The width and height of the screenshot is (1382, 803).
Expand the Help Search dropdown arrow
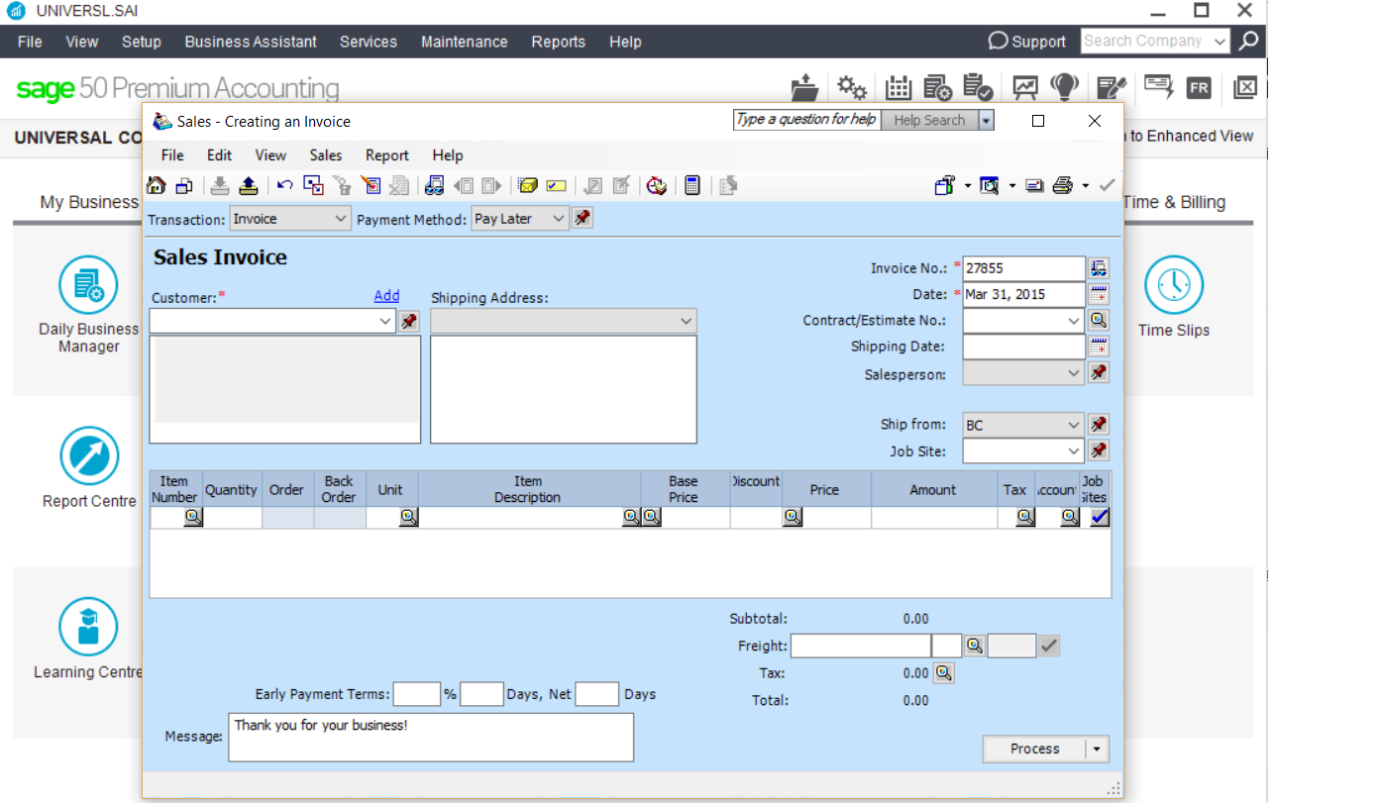(x=986, y=120)
